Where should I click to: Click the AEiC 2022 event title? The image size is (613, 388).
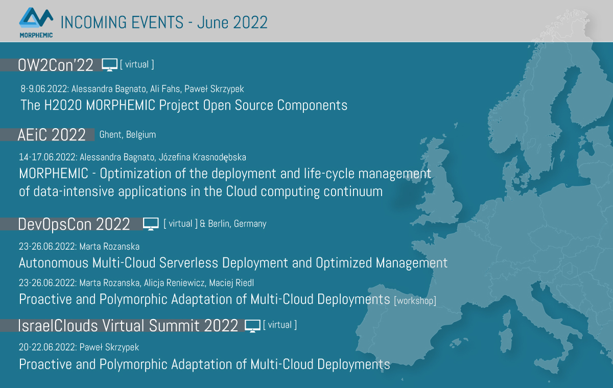52,135
